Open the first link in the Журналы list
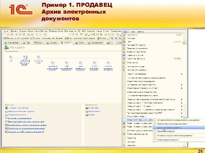 pyautogui.click(x=18, y=108)
